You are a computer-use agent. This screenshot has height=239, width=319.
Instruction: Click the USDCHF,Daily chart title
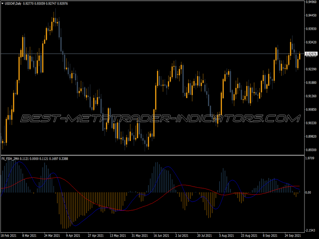[13, 4]
